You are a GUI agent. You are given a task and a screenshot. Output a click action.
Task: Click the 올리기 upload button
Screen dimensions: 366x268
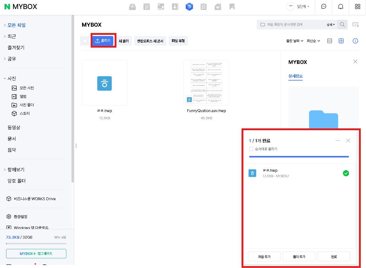tap(103, 41)
